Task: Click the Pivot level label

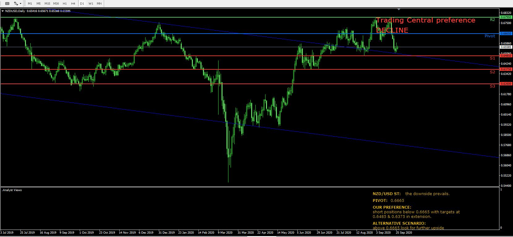Action: click(490, 36)
